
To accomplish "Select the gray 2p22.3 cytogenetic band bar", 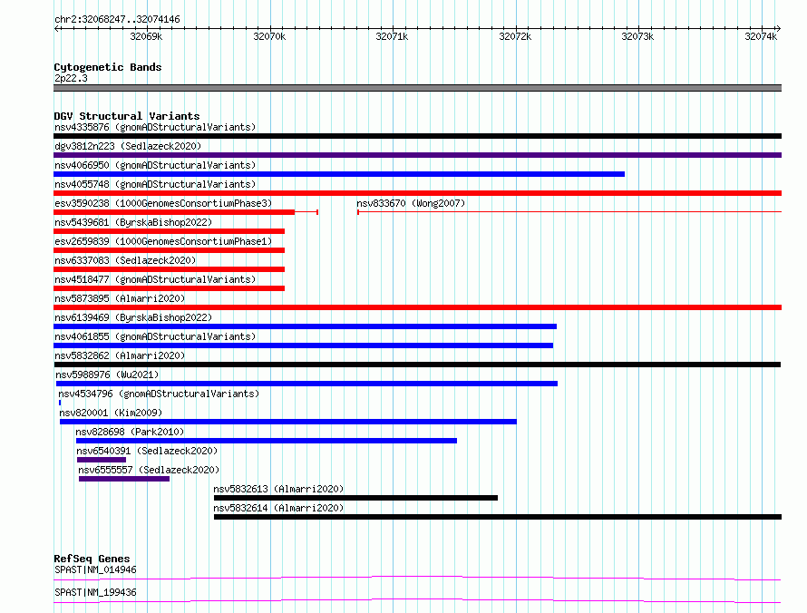I will coord(417,88).
